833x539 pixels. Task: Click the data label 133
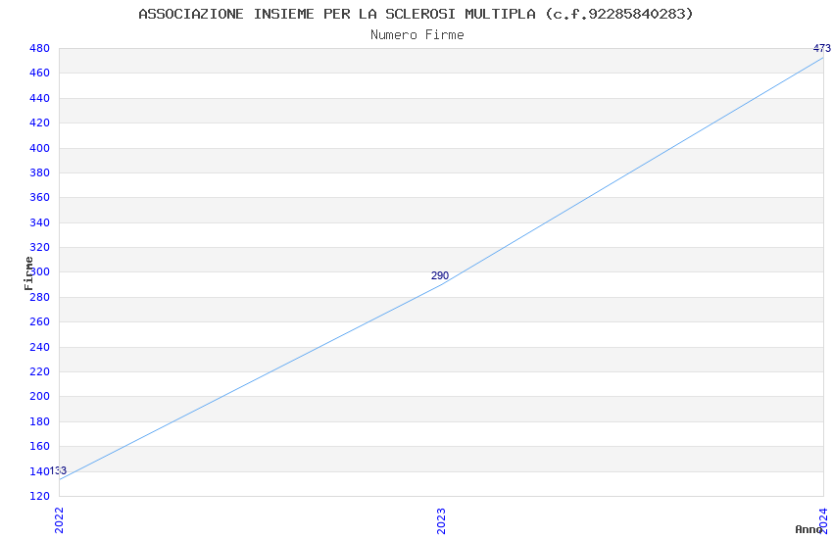[58, 470]
